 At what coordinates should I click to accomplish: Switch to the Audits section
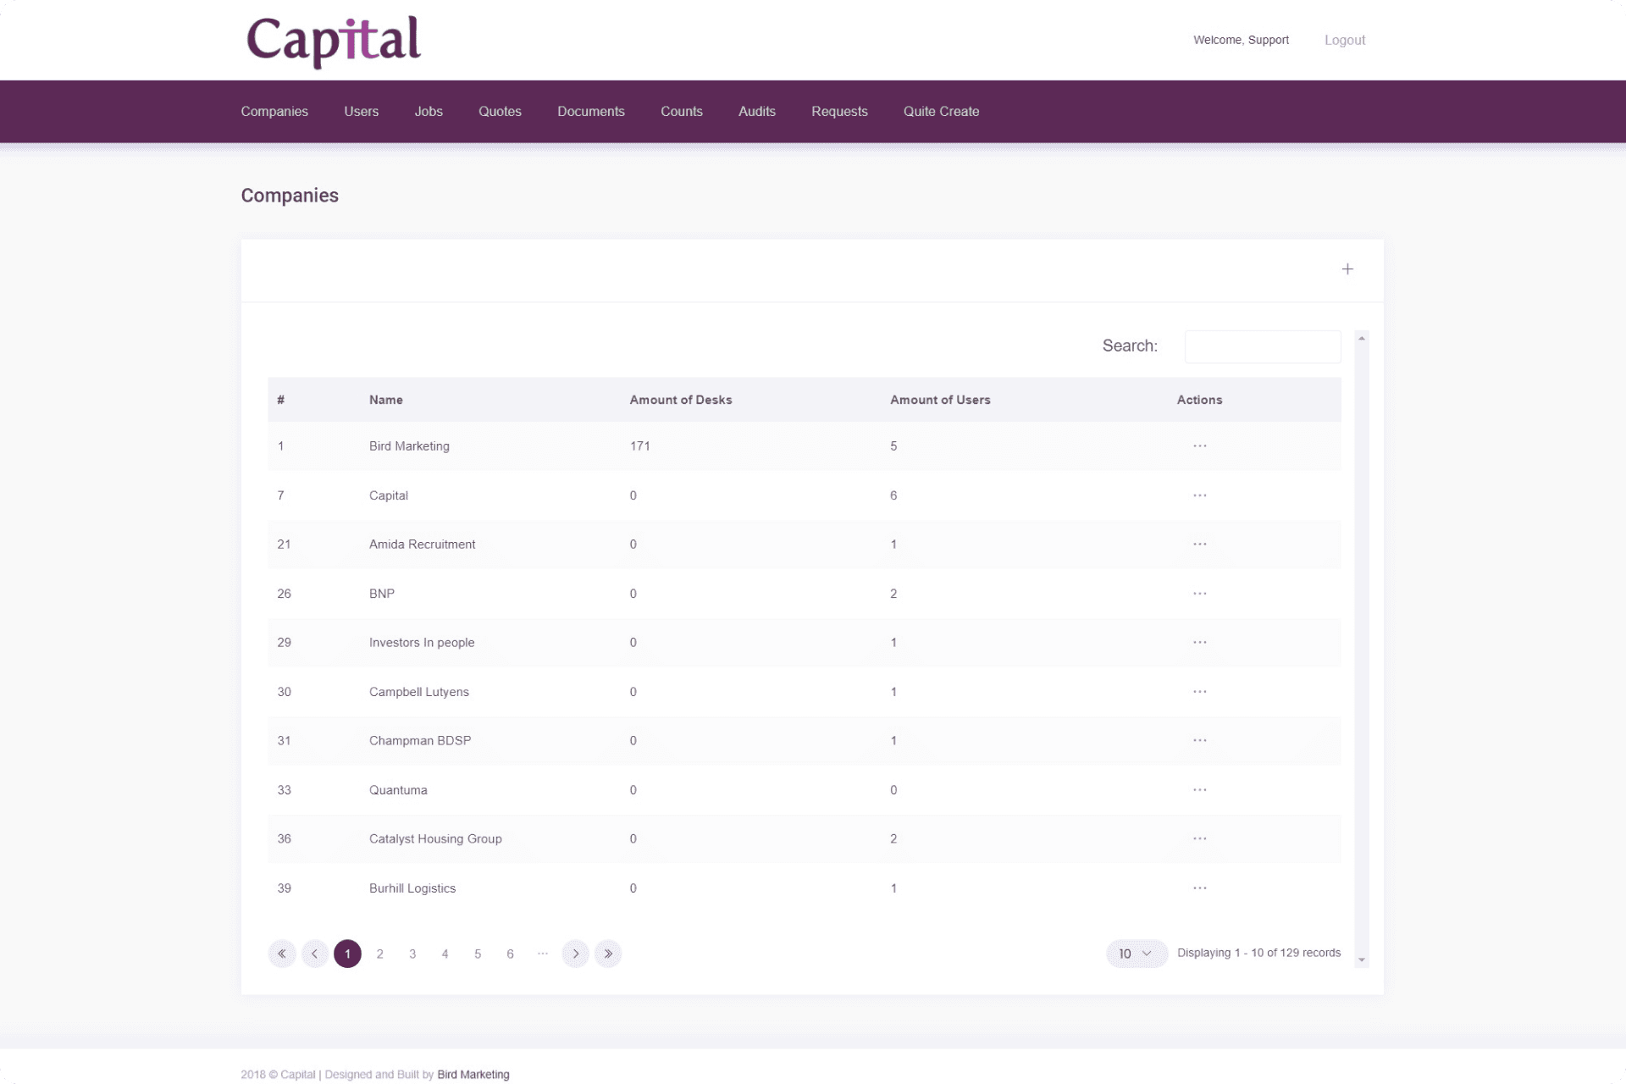[756, 111]
